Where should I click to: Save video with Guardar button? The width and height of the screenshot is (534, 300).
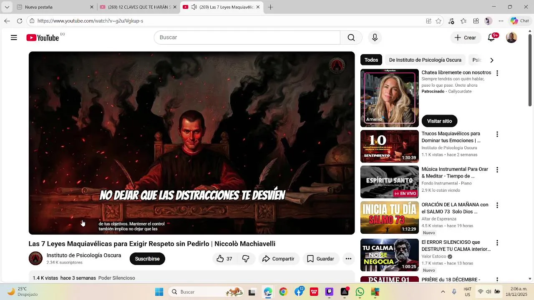[320, 259]
